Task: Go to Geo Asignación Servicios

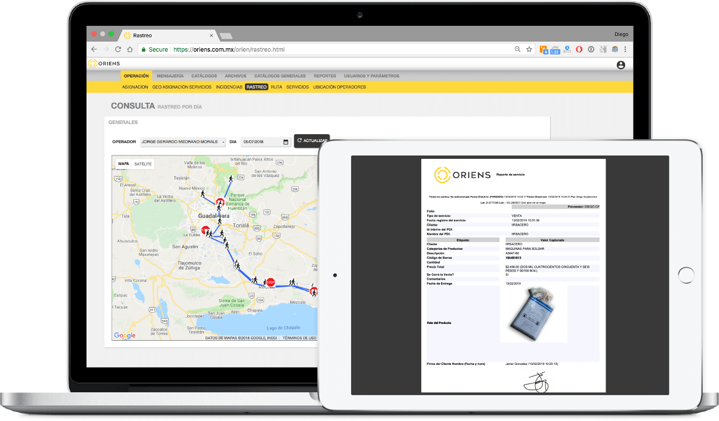Action: [181, 87]
